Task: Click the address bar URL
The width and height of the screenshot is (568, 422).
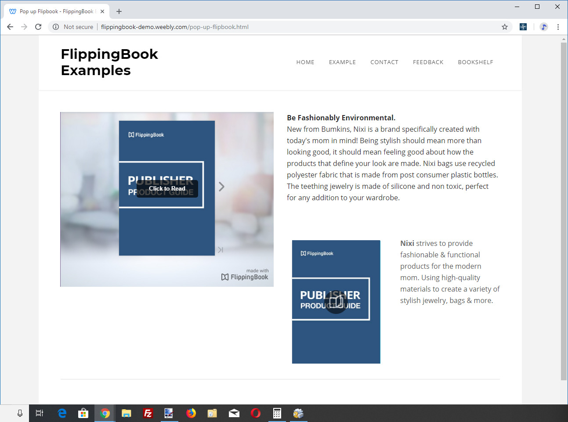Action: (175, 27)
